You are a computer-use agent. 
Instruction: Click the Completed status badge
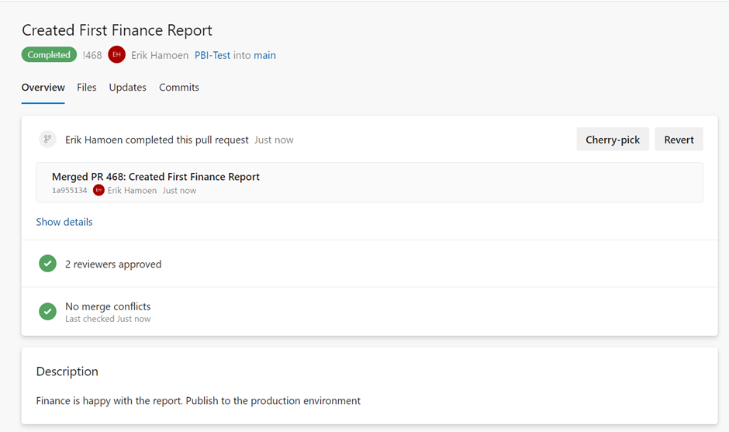click(x=49, y=55)
